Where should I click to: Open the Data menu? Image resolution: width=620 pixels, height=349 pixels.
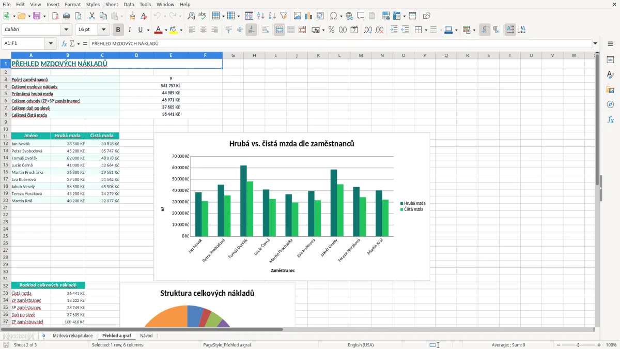129,4
